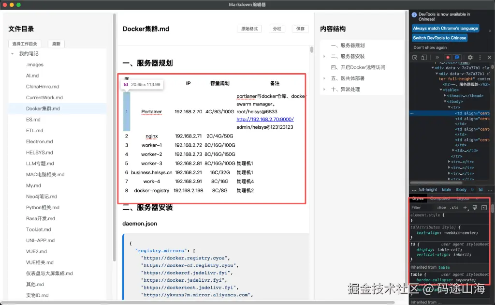
Task: Open the DevTools three-dot customize menu
Action: 480,58
